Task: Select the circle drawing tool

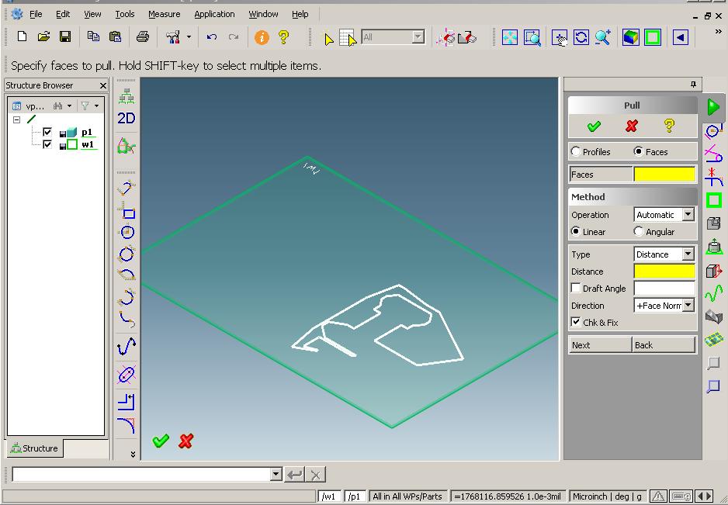Action: [127, 232]
